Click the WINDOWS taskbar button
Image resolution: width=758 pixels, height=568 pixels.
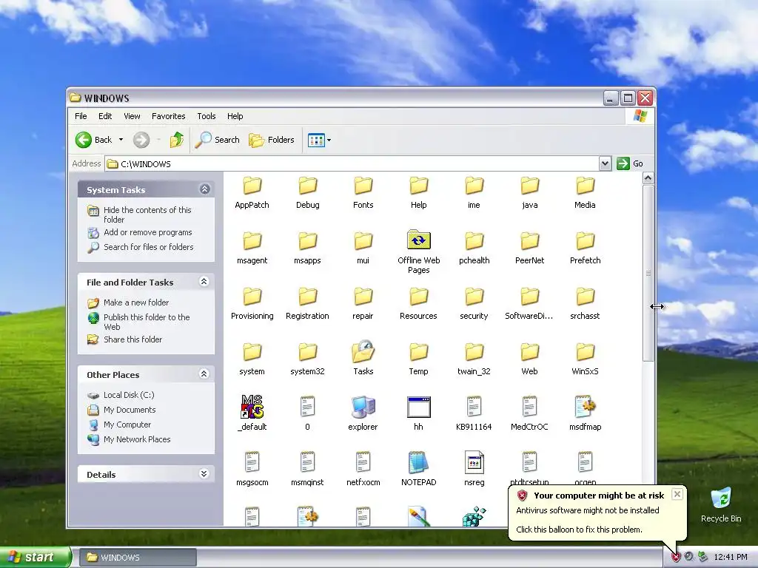[137, 558]
